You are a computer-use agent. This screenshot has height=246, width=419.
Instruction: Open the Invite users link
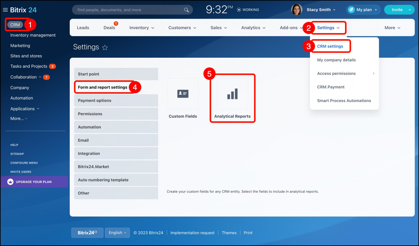(x=21, y=172)
